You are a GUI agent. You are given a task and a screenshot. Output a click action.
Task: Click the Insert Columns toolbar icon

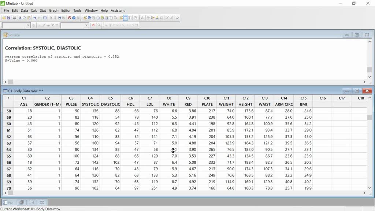click(157, 18)
